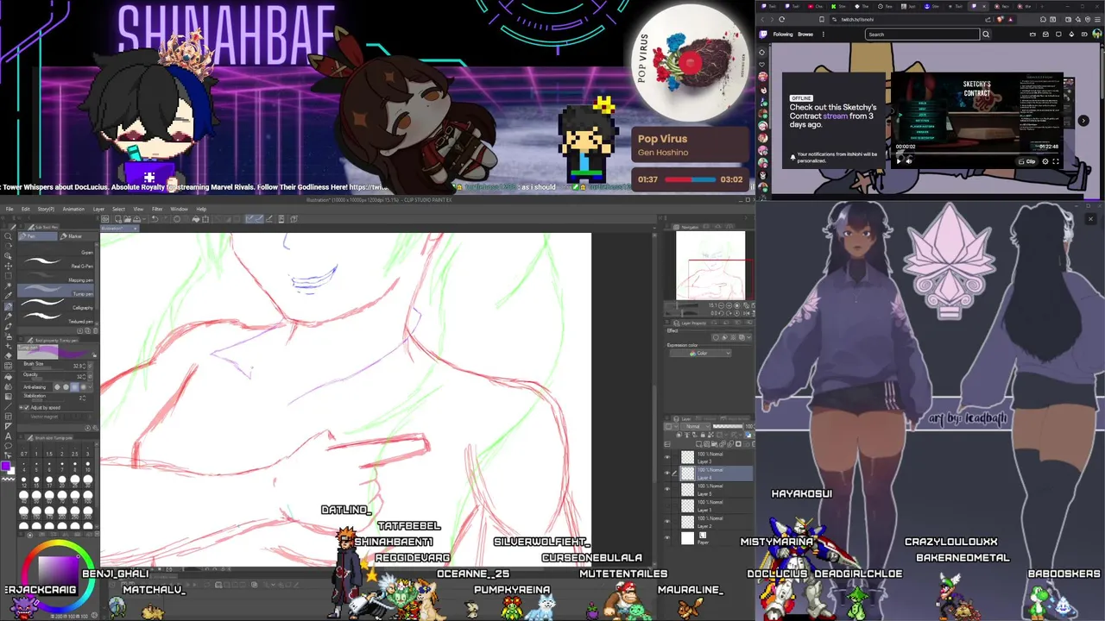Select the Balloon tool
This screenshot has height=621, width=1105.
tap(8, 445)
